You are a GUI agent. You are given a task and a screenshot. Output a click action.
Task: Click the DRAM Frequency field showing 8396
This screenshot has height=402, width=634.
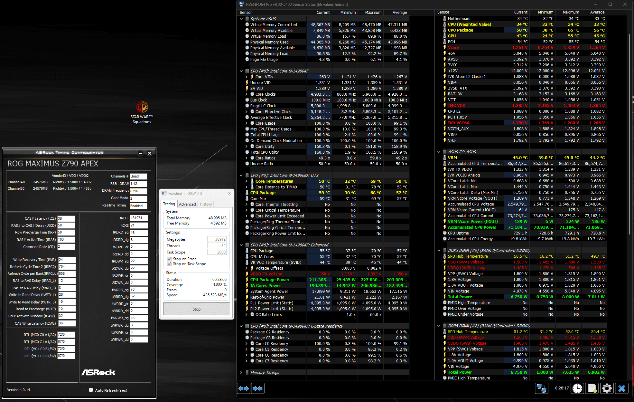click(138, 191)
